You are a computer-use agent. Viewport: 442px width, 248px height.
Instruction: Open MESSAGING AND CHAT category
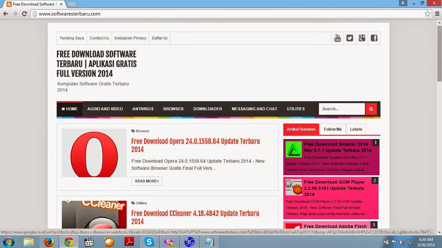[x=255, y=109]
